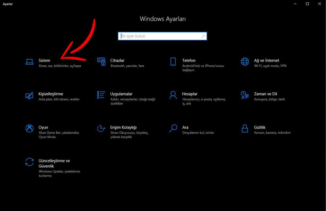Select the Hesaplar category label
This screenshot has height=211, width=326.
pos(190,94)
